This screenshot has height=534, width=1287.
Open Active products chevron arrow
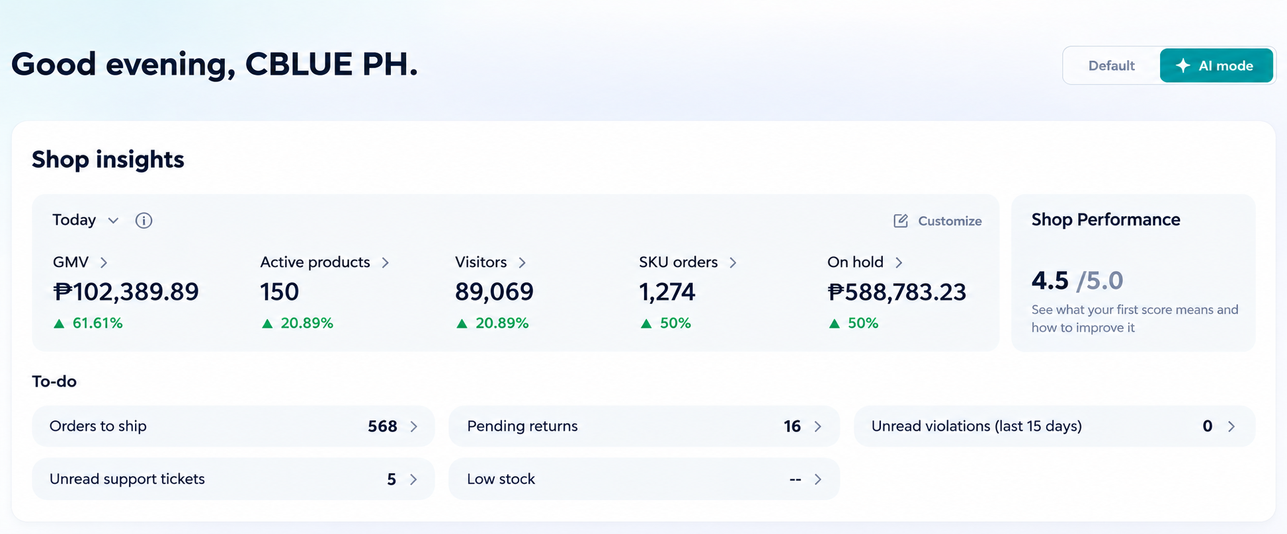(x=386, y=262)
